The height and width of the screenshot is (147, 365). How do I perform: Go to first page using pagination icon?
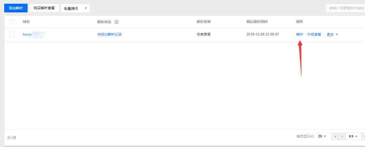(x=335, y=137)
